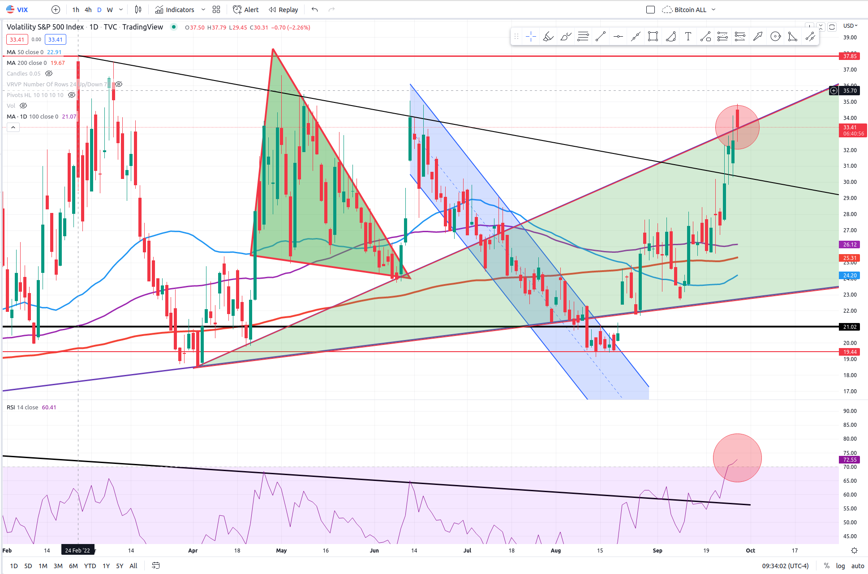This screenshot has width=868, height=574.
Task: Choose the Rectangle shape tool
Action: (x=653, y=37)
